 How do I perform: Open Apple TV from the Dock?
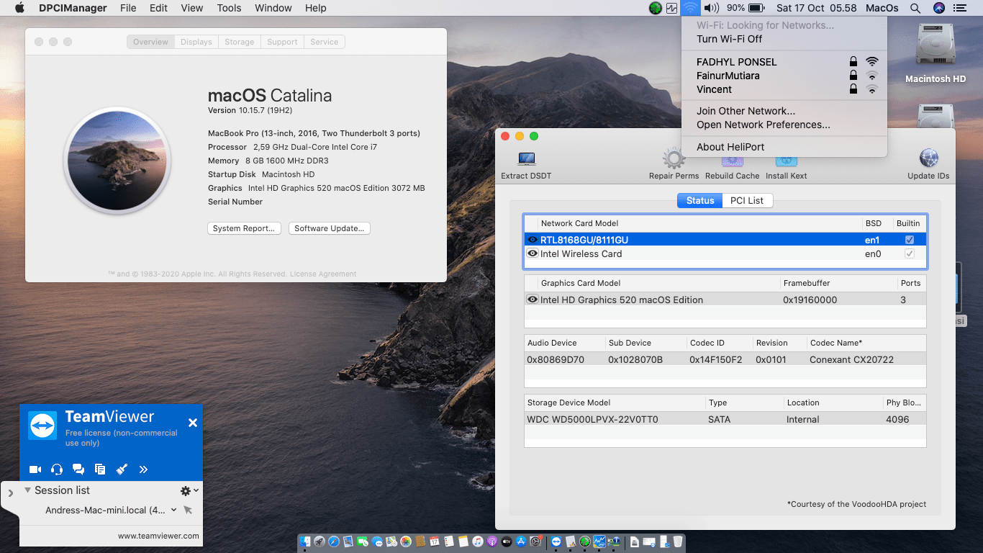point(507,541)
